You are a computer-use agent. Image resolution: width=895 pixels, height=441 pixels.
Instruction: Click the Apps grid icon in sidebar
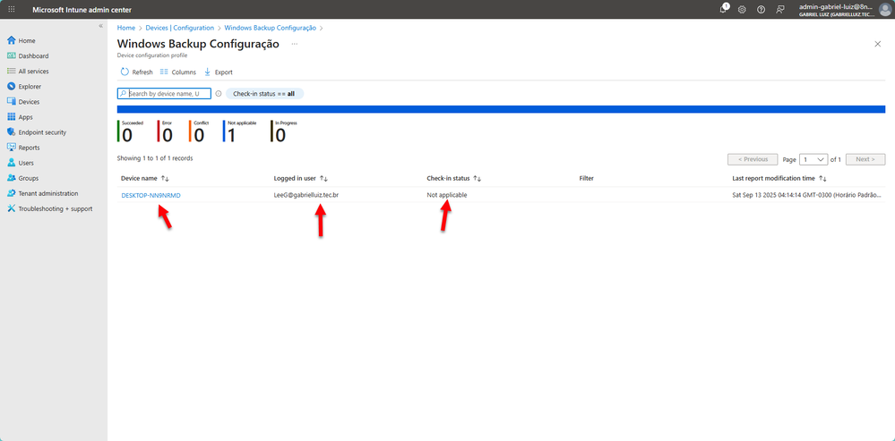pos(11,117)
